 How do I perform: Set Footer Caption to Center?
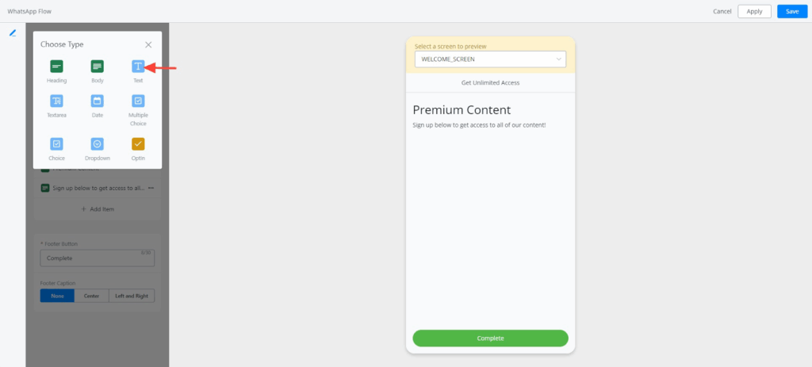point(91,296)
